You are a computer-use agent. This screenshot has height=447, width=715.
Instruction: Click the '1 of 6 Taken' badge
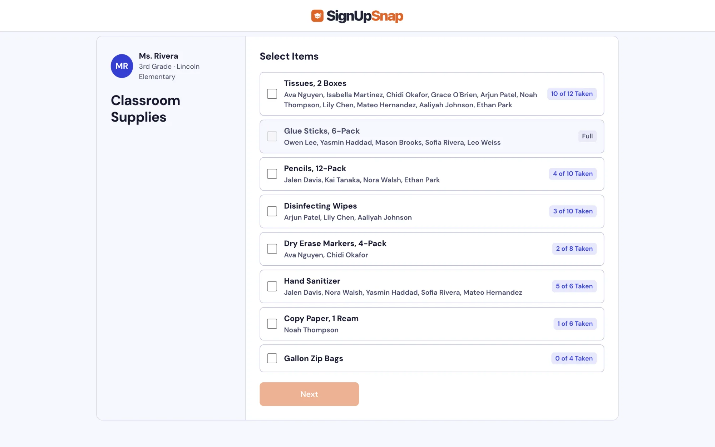tap(575, 324)
